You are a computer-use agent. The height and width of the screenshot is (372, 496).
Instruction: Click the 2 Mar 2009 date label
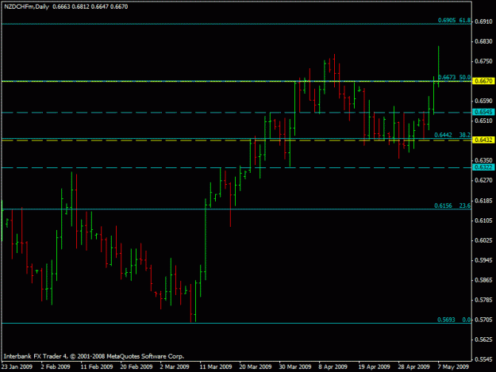(x=175, y=366)
